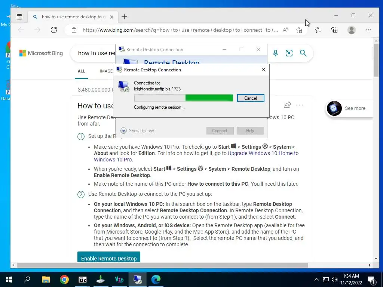This screenshot has height=287, width=383.
Task: Open 'Upgrade Windows 10 Home to Windows 10 Pro' link
Action: [196, 157]
